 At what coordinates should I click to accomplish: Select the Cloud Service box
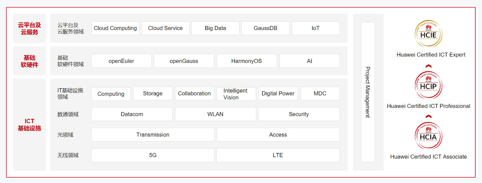165,28
